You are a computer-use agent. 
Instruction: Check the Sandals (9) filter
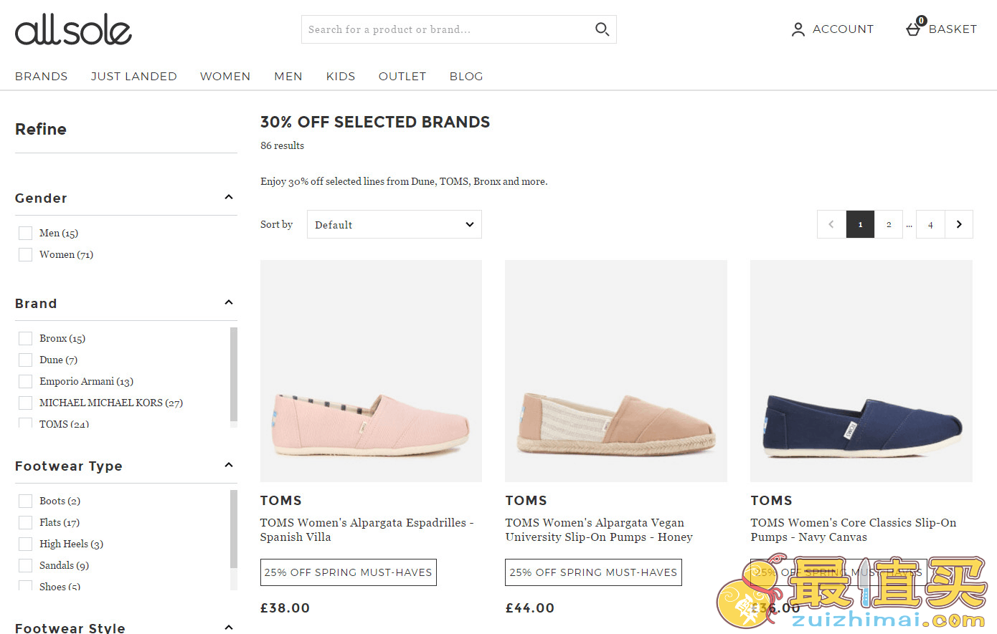[x=25, y=565]
